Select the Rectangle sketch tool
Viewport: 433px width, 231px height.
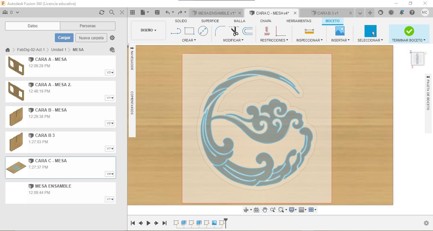click(189, 31)
